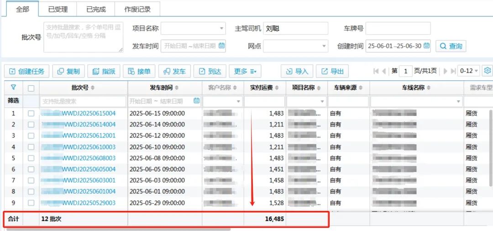Open calendar icon in 创建时间 field
493x231 pixels.
(x=426, y=46)
